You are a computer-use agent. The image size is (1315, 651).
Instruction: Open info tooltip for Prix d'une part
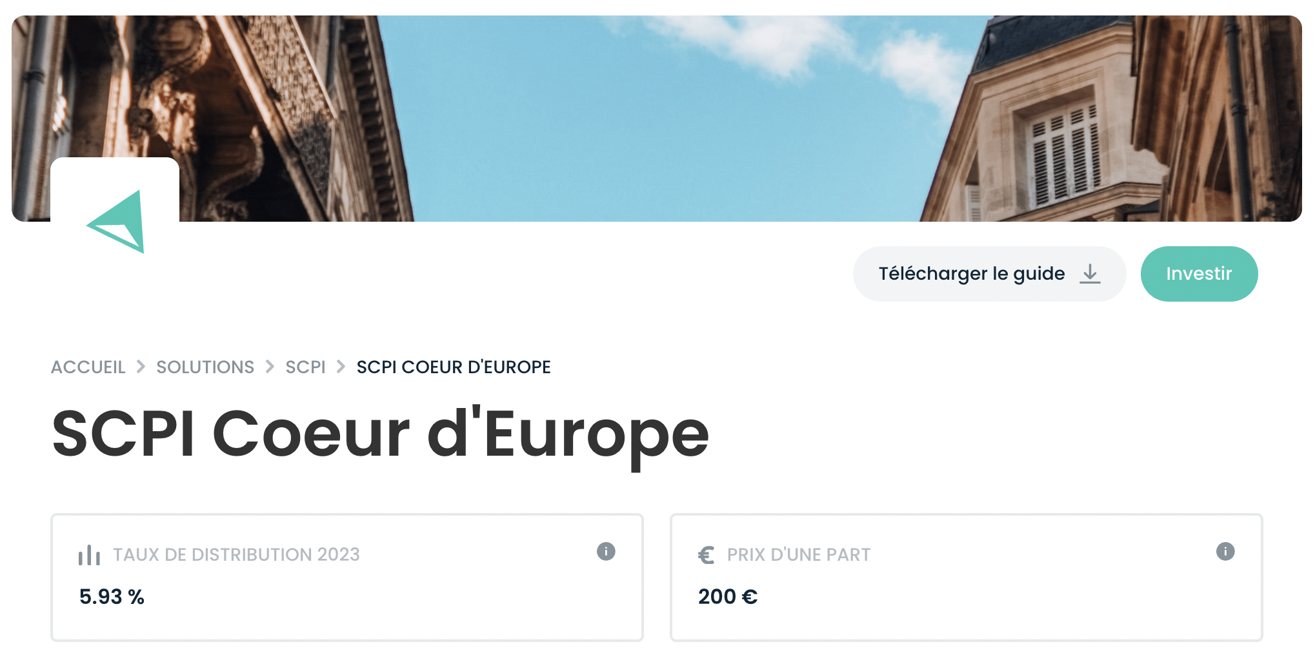pyautogui.click(x=1225, y=551)
